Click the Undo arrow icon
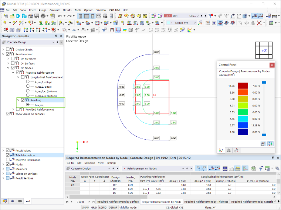 pyautogui.click(x=60, y=16)
